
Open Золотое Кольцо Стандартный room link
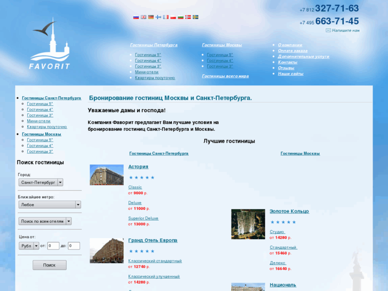point(283,247)
